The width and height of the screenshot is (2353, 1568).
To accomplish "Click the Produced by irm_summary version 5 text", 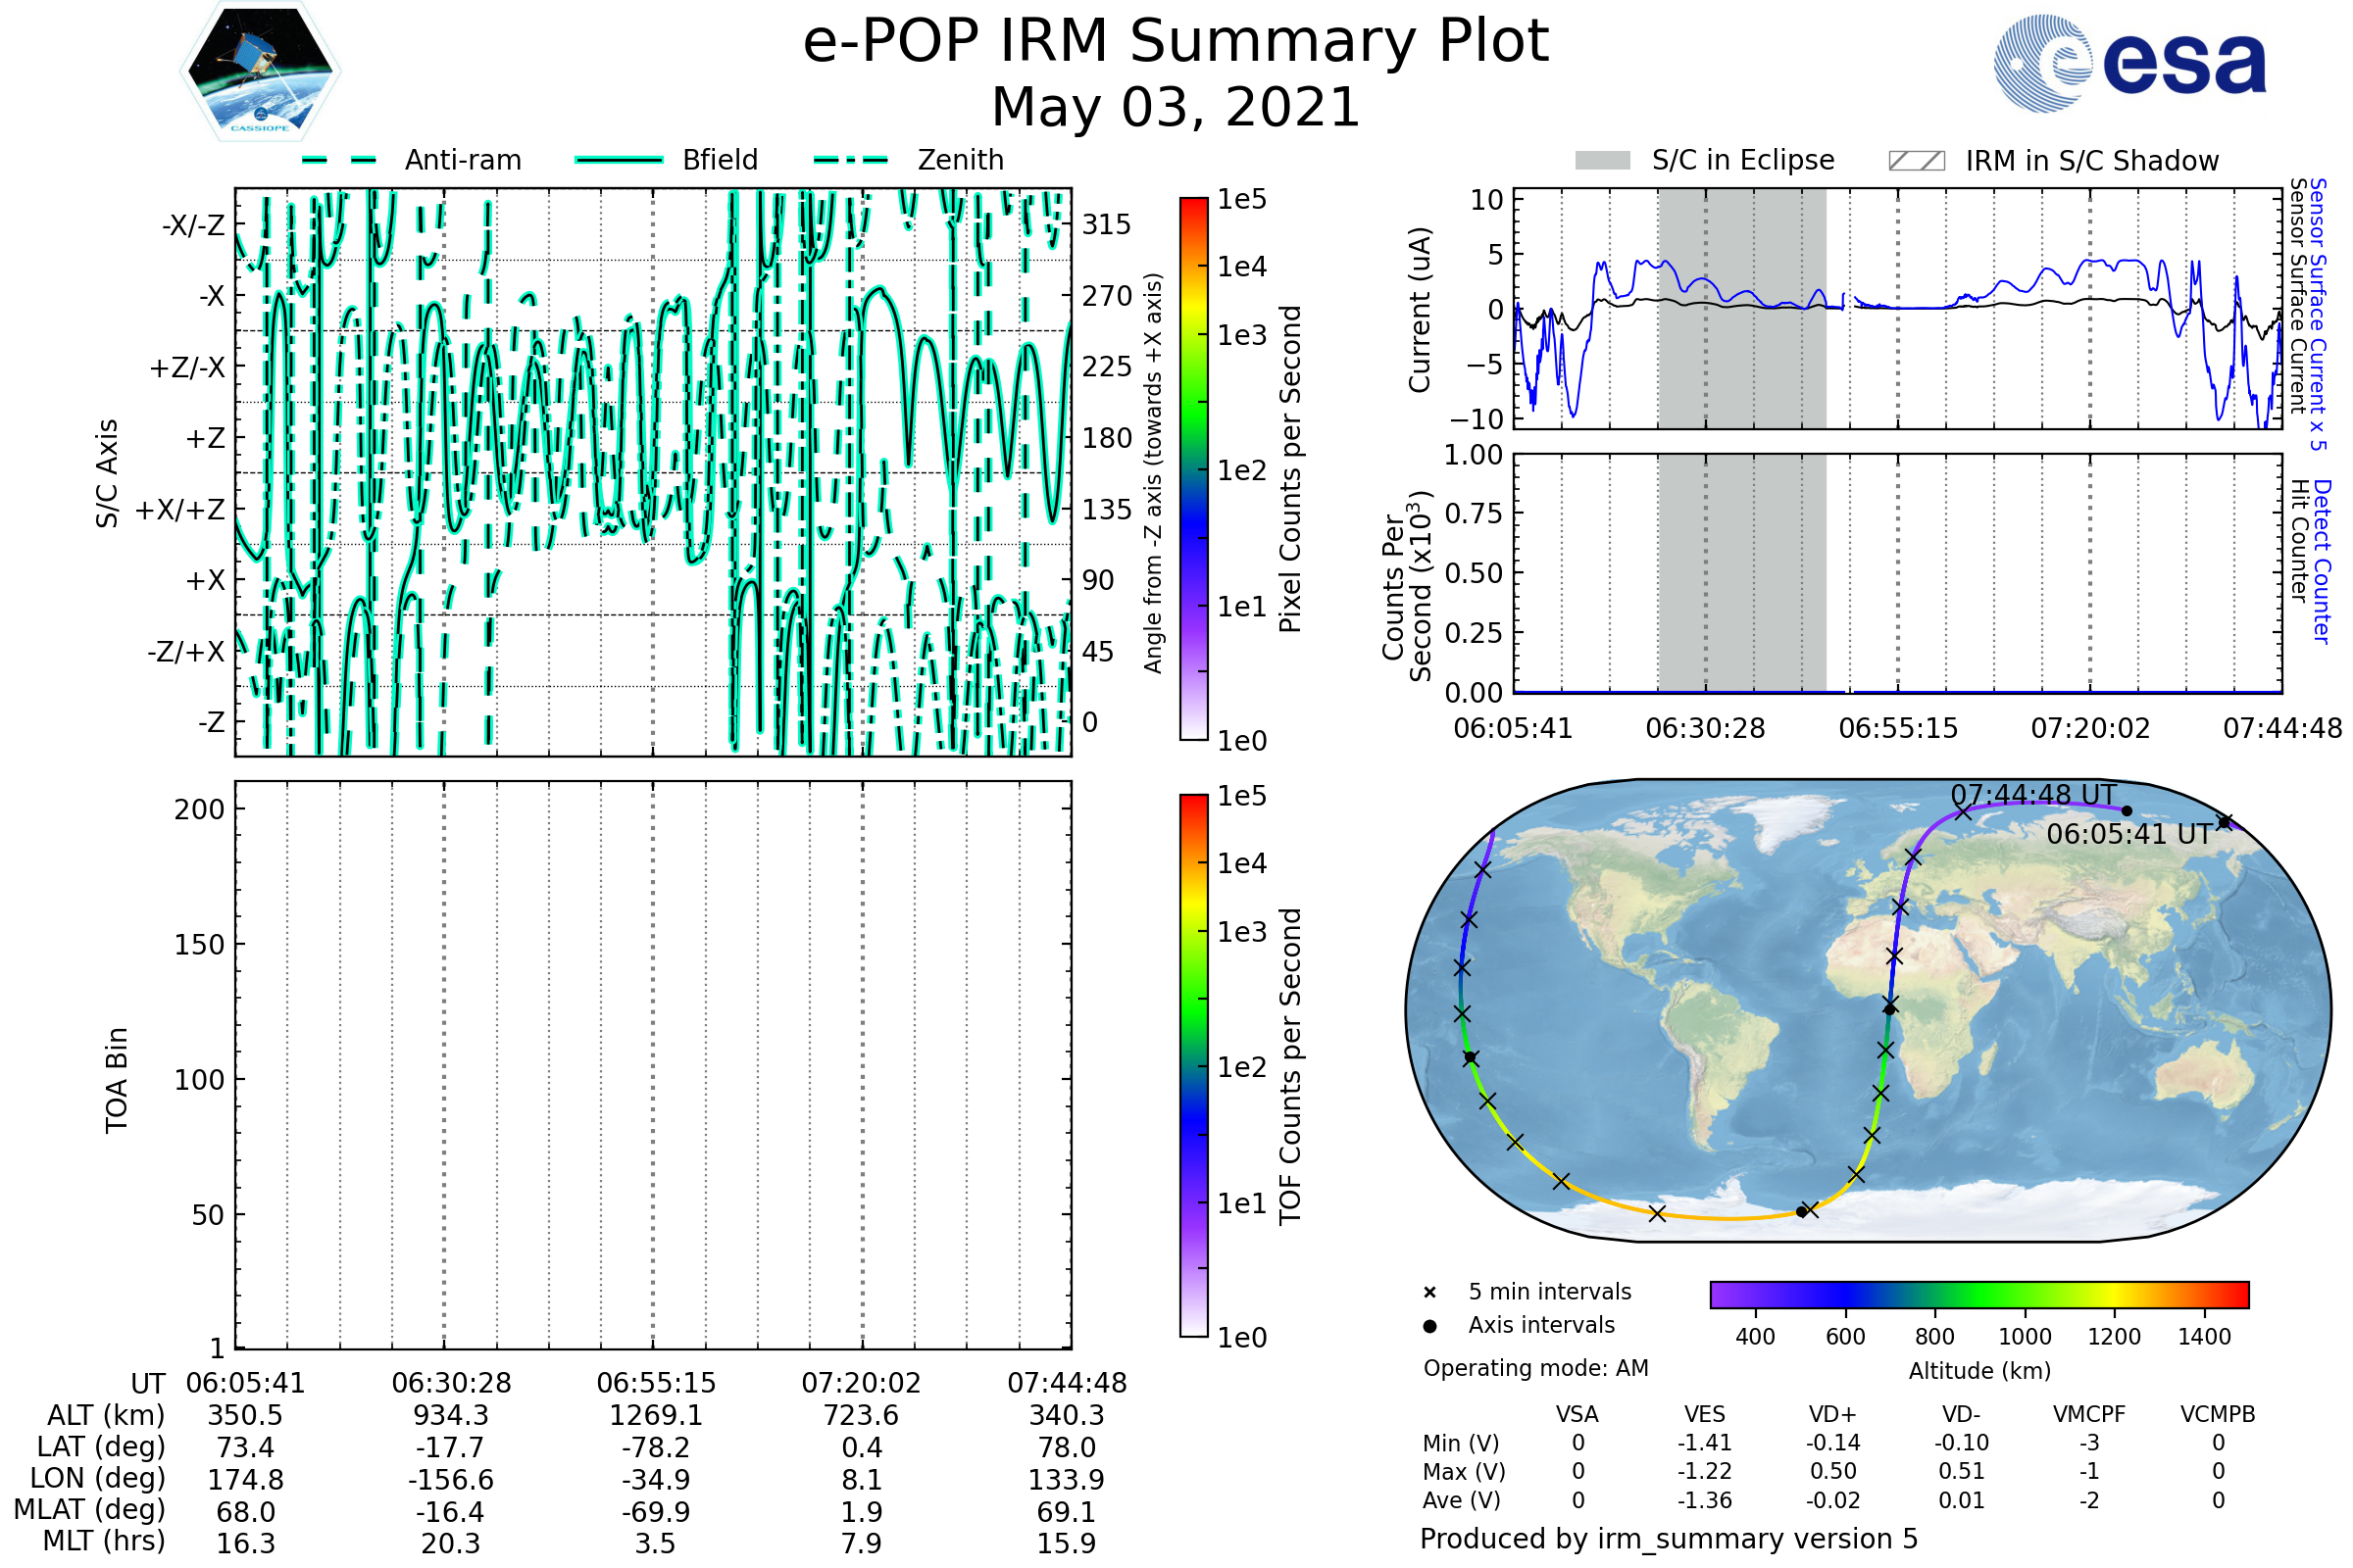I will tap(1669, 1539).
